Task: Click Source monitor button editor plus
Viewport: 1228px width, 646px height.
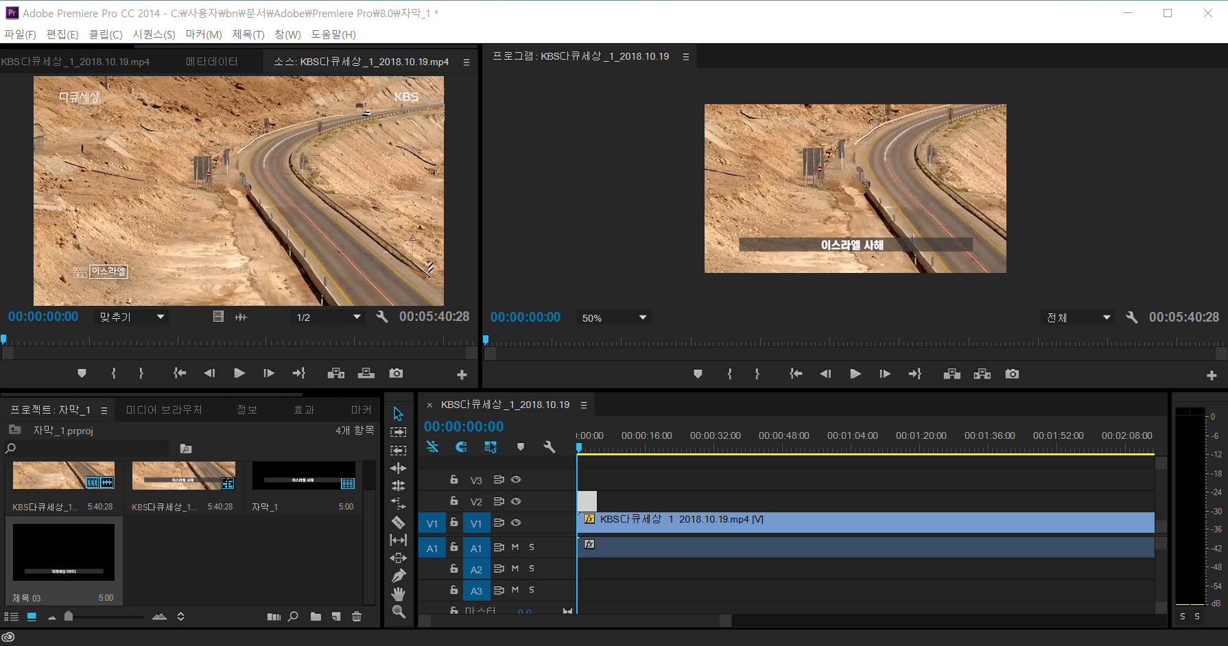Action: (462, 374)
